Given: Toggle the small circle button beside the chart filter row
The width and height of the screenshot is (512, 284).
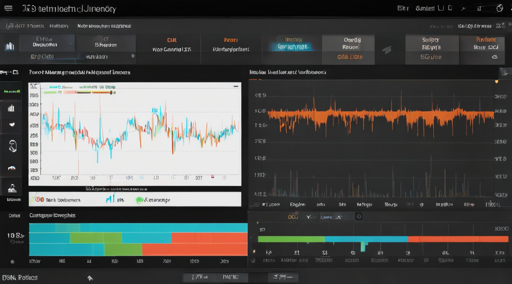Looking at the screenshot, I should point(359,217).
